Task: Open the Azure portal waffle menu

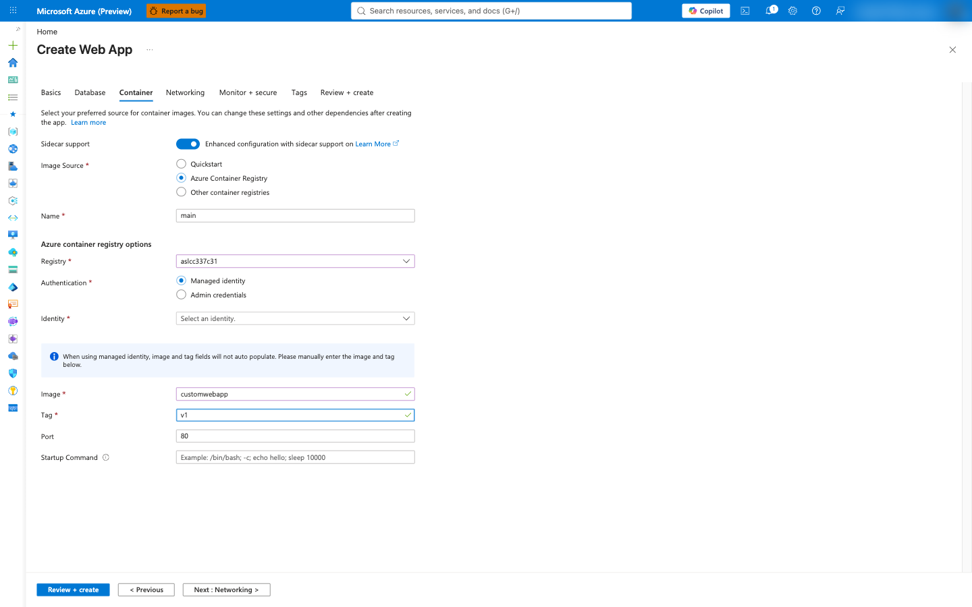Action: [13, 11]
